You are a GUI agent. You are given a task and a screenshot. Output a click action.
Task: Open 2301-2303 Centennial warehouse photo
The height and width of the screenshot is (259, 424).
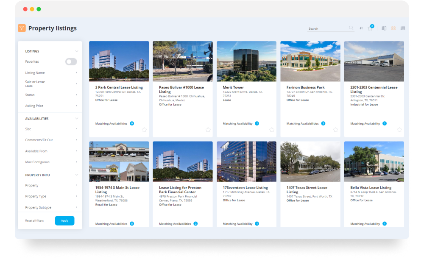(x=374, y=61)
